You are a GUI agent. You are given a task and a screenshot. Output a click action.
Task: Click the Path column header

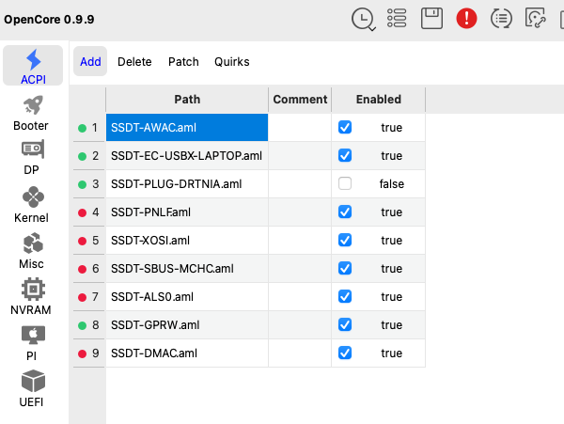click(x=187, y=99)
